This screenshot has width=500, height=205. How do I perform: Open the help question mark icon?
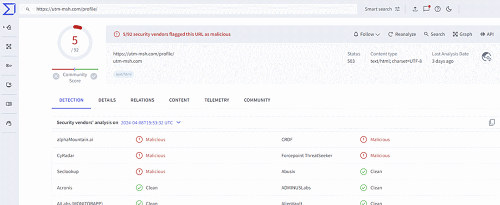click(438, 9)
